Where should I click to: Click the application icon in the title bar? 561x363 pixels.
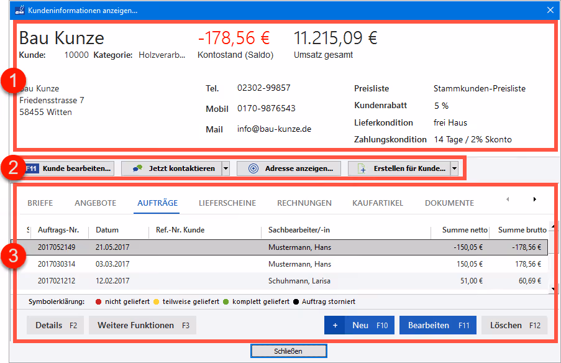20,10
